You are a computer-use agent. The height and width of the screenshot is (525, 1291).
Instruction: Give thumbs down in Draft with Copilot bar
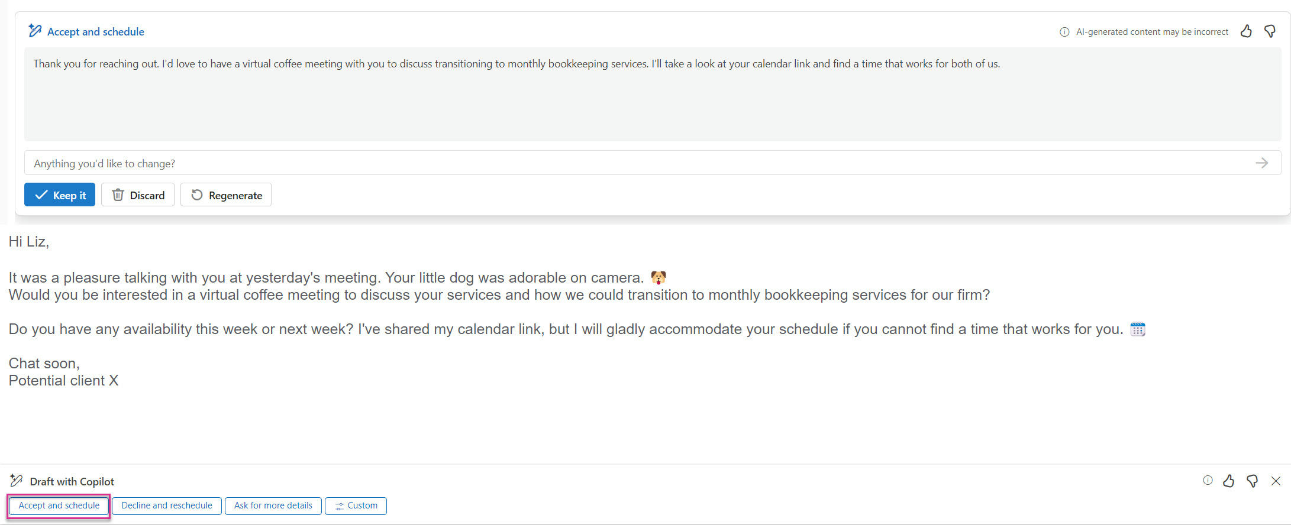click(x=1252, y=481)
